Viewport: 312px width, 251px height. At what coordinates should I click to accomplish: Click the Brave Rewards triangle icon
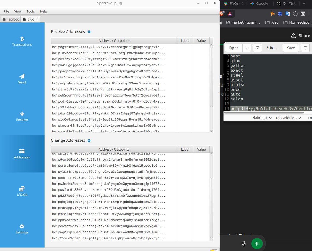point(230,13)
